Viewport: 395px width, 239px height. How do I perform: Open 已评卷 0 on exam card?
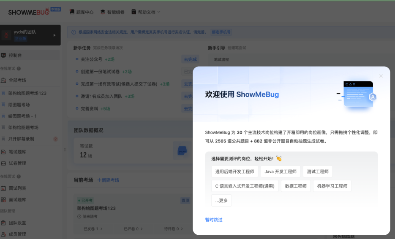coord(133,229)
